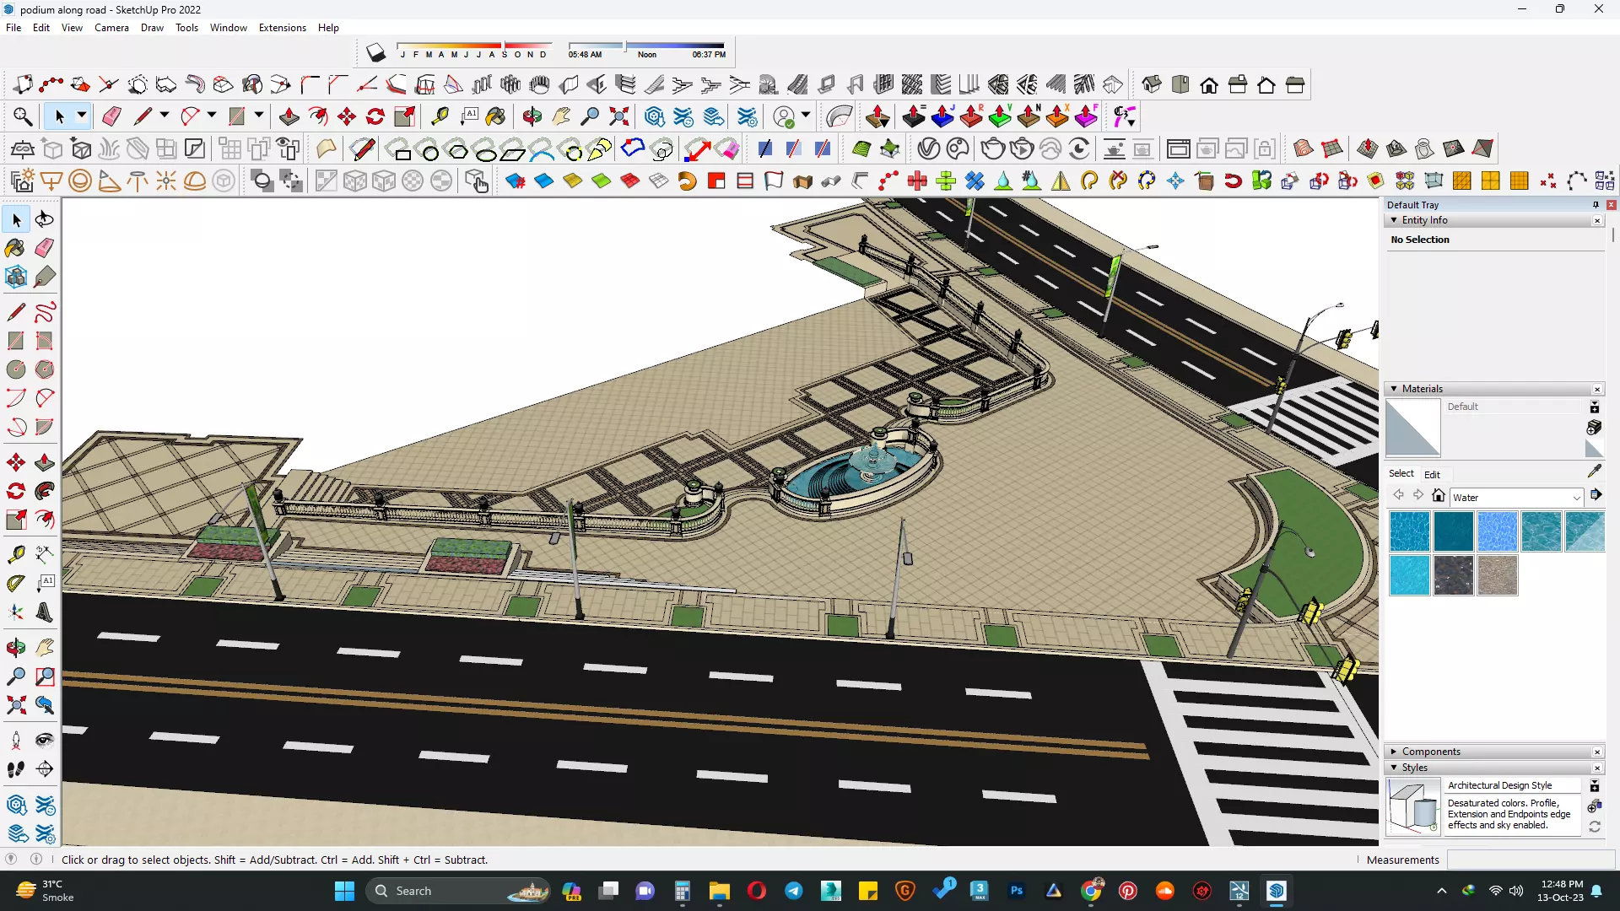Screen dimensions: 1620x911
Task: Select the Tape Measure tool
Action: click(15, 554)
